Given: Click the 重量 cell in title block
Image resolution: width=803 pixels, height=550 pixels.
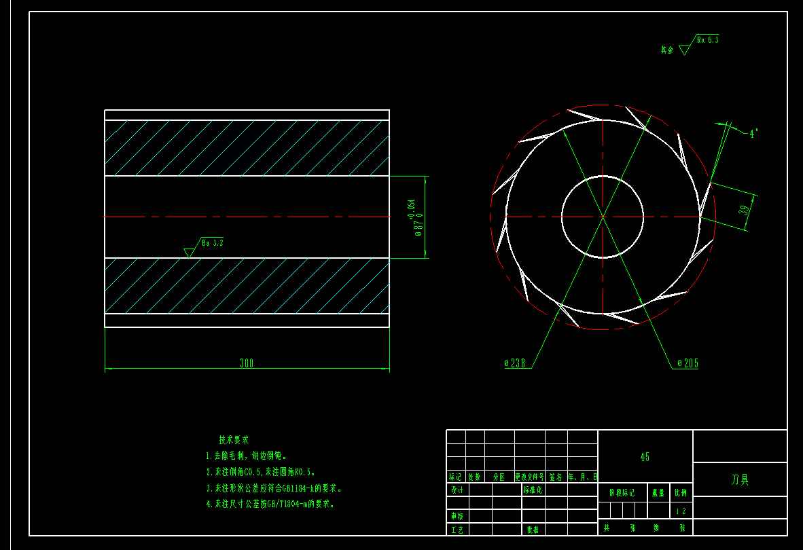Looking at the screenshot, I should click(658, 493).
